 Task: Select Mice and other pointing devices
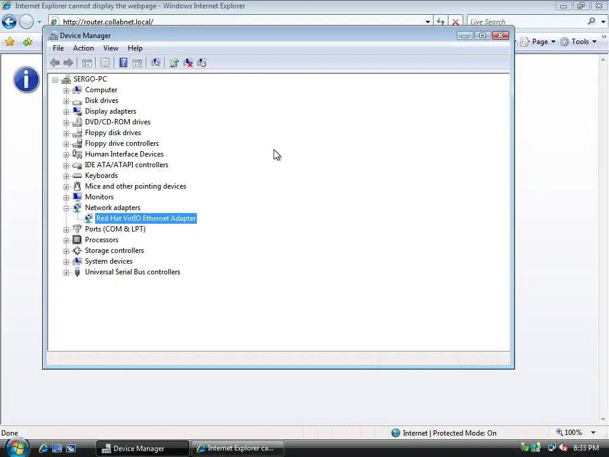pos(136,186)
